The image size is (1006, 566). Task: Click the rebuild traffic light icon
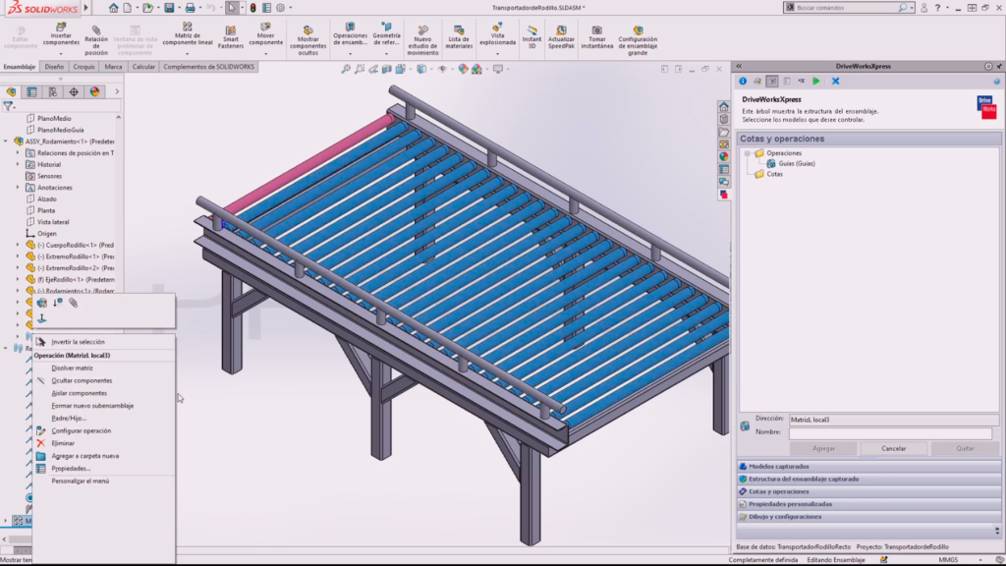tap(252, 8)
